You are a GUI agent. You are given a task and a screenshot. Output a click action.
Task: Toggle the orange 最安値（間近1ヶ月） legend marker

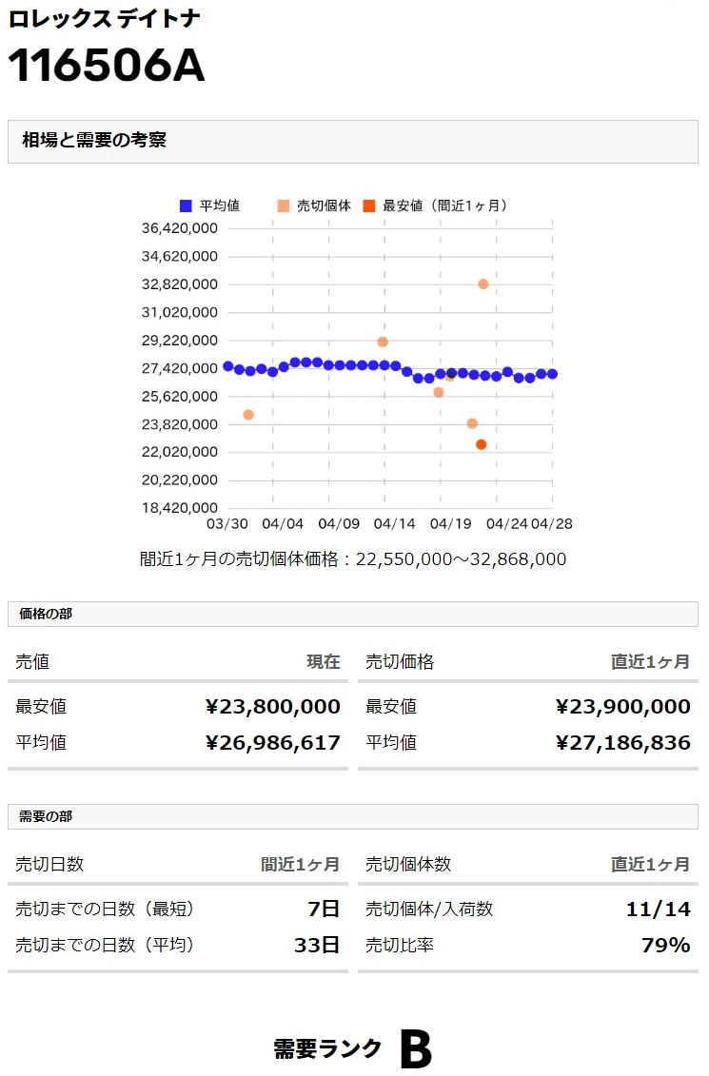pyautogui.click(x=369, y=205)
